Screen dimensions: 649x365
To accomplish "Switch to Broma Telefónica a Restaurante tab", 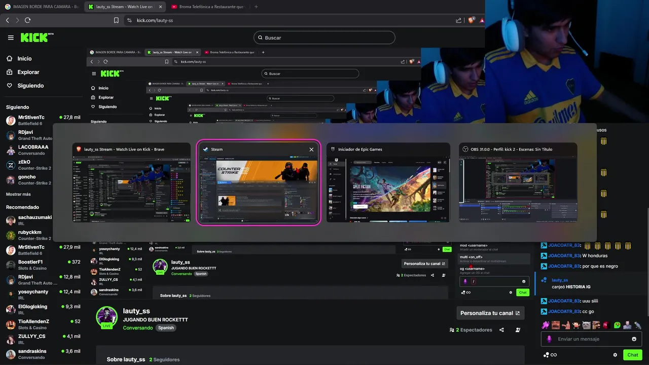I will click(x=208, y=7).
